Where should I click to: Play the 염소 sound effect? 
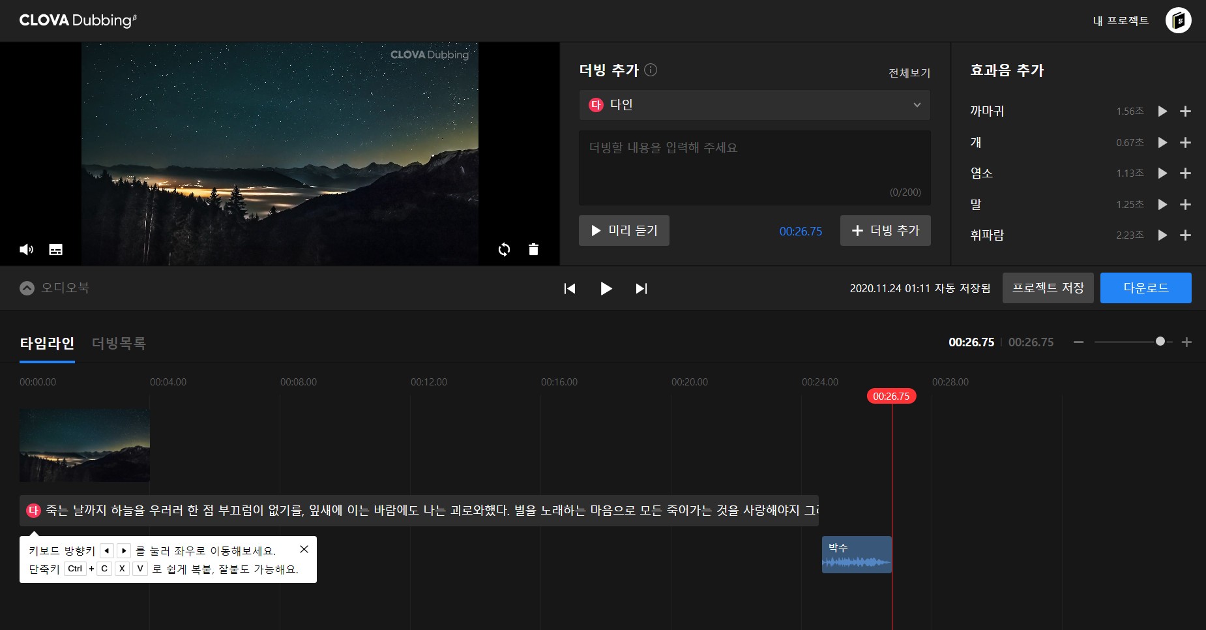[1162, 173]
